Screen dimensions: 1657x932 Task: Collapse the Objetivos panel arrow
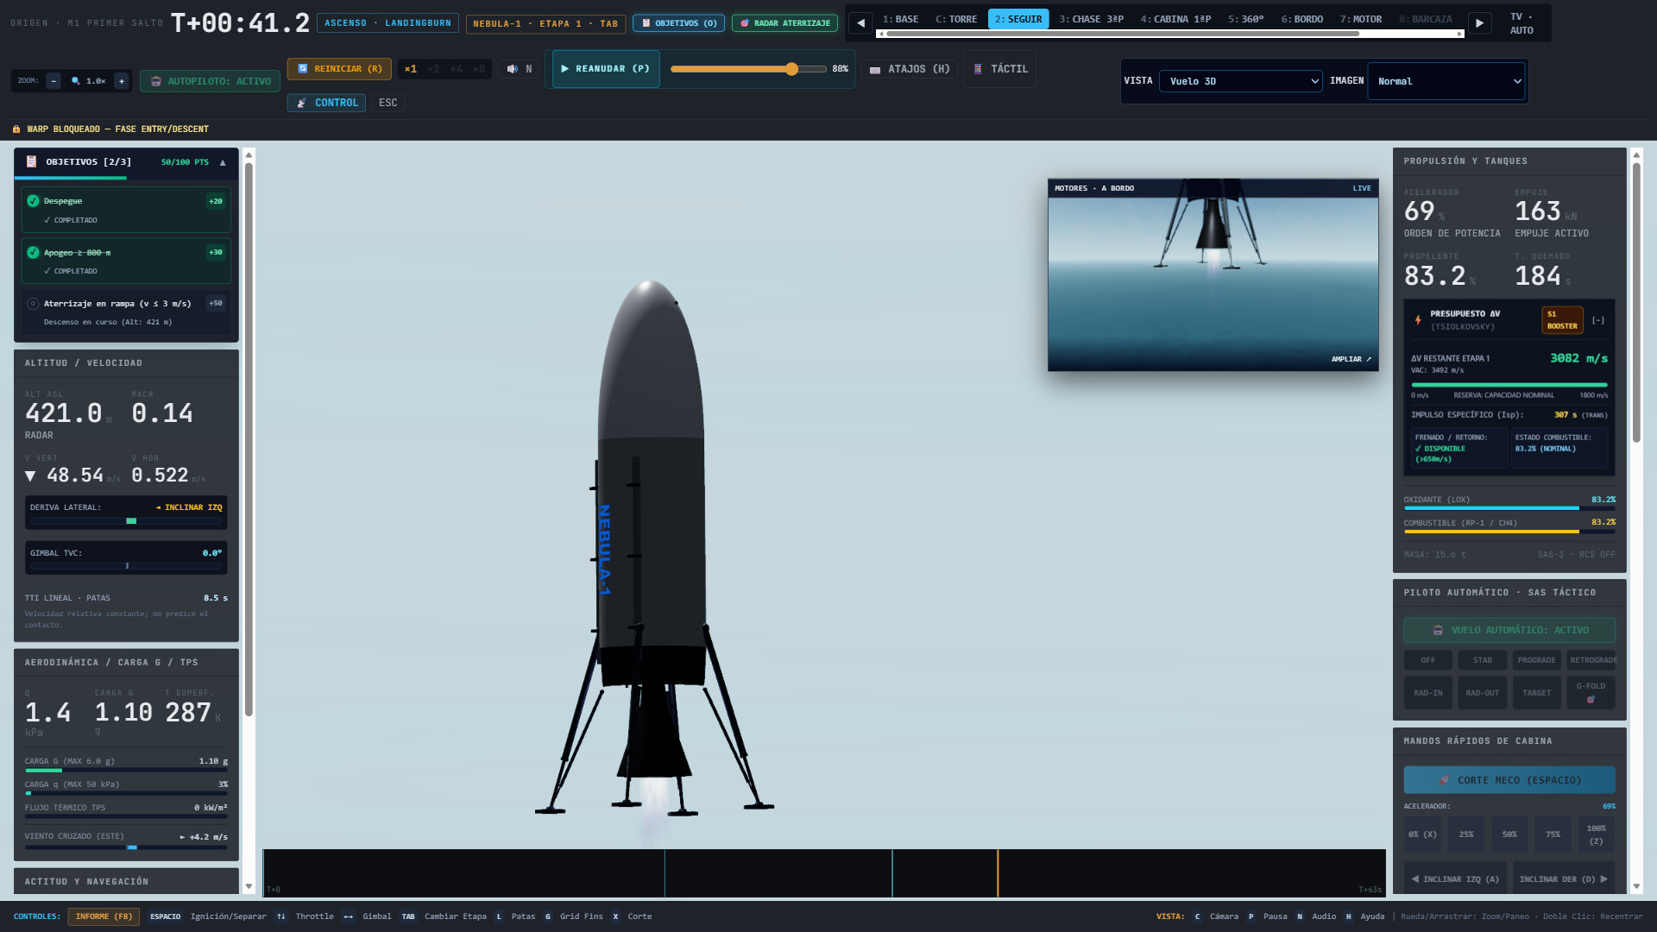tap(223, 162)
